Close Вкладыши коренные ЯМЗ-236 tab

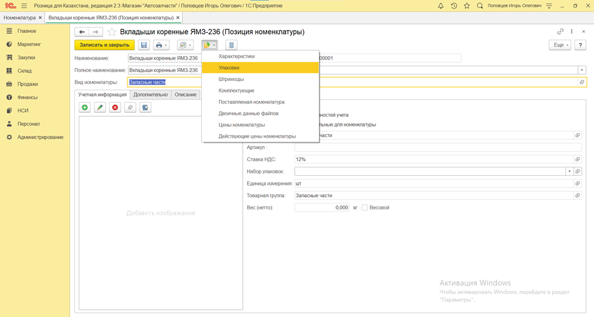tap(177, 18)
